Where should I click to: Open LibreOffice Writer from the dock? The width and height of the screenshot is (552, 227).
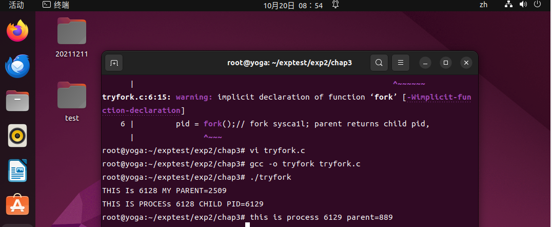(x=17, y=171)
